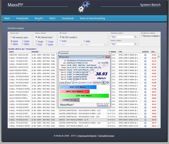The image size is (169, 144).
Task: Select the DDR4 memory type radio button
Action: (x=11, y=41)
